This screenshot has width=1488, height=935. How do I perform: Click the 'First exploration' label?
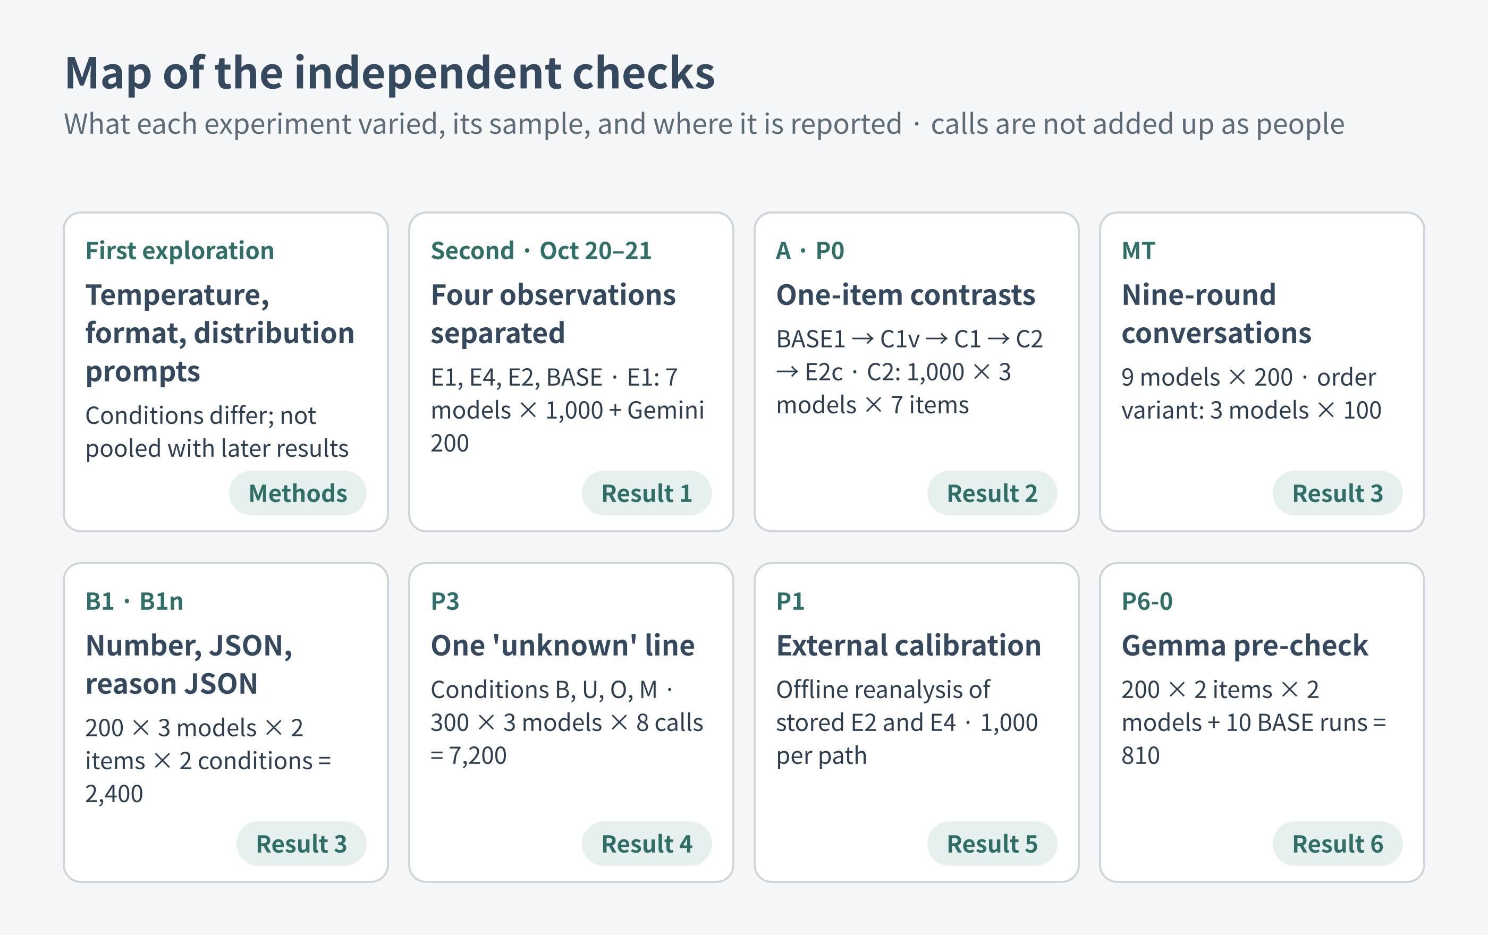pos(180,251)
